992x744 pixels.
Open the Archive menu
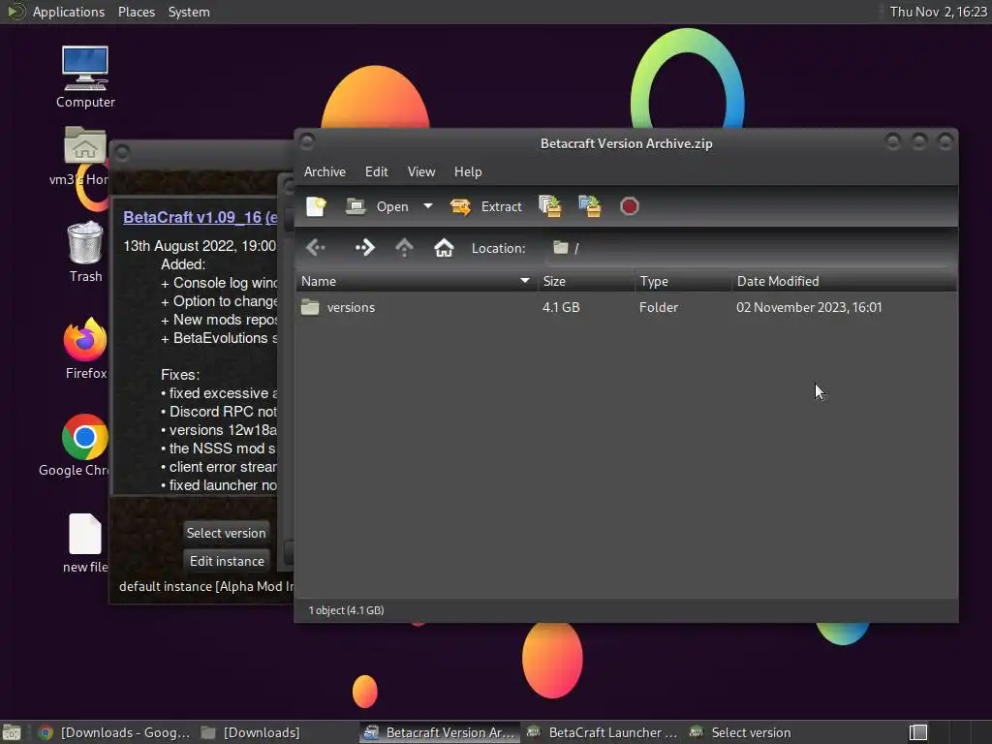(325, 171)
